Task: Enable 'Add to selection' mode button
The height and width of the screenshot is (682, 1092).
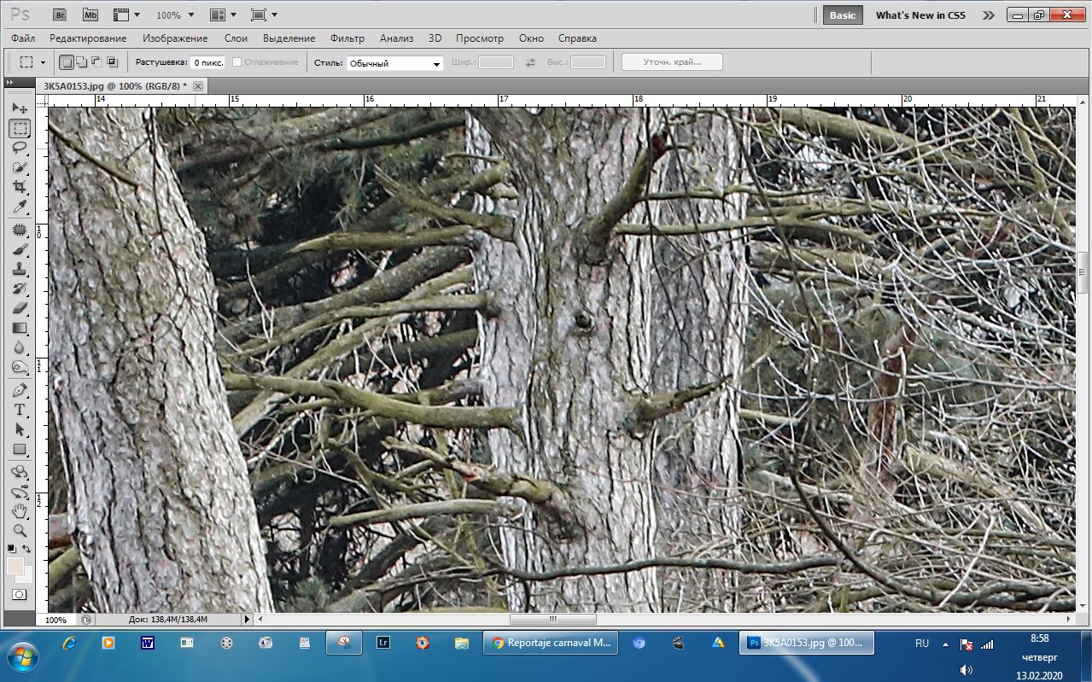Action: [81, 62]
